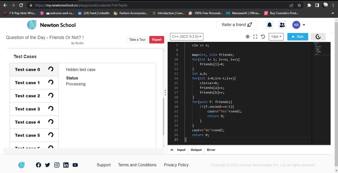Screen dimensions: 338x173
Task: Click Refer a friend button
Action: [237, 25]
